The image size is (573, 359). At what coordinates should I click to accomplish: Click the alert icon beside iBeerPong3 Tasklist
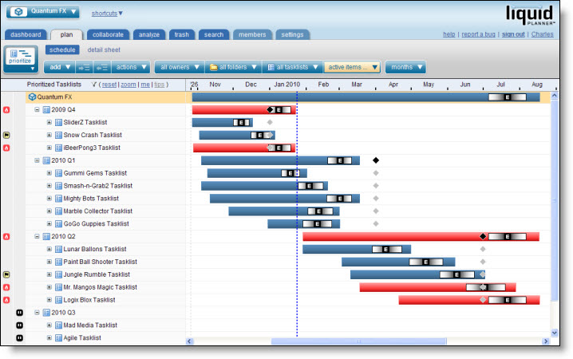6,148
